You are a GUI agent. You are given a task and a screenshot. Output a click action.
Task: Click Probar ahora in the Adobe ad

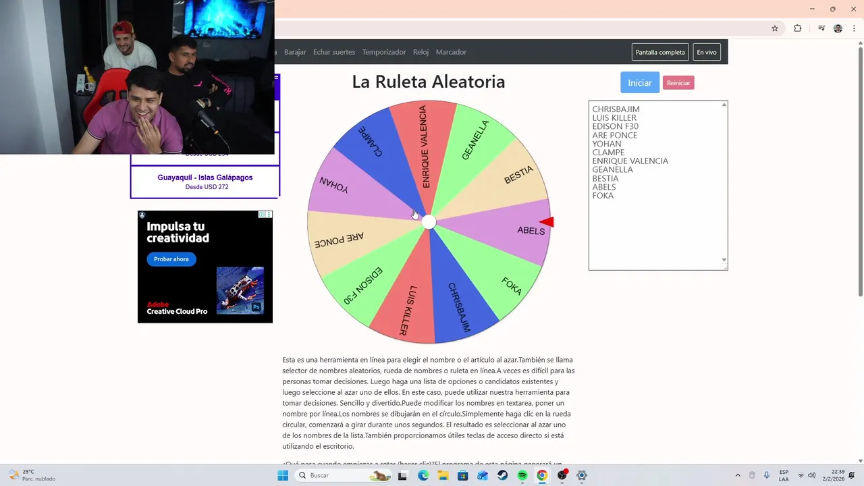[171, 259]
